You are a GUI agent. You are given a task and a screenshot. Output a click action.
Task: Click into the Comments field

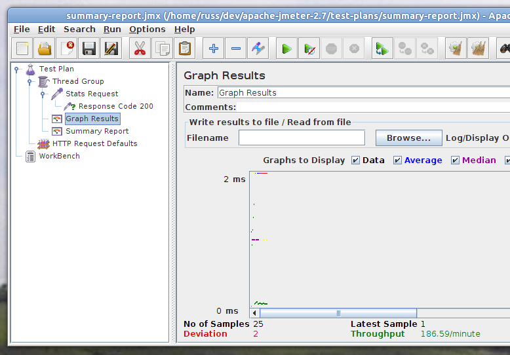(373, 107)
